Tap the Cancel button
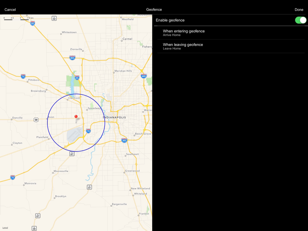Screen dimensions: 308x231 tap(10, 10)
